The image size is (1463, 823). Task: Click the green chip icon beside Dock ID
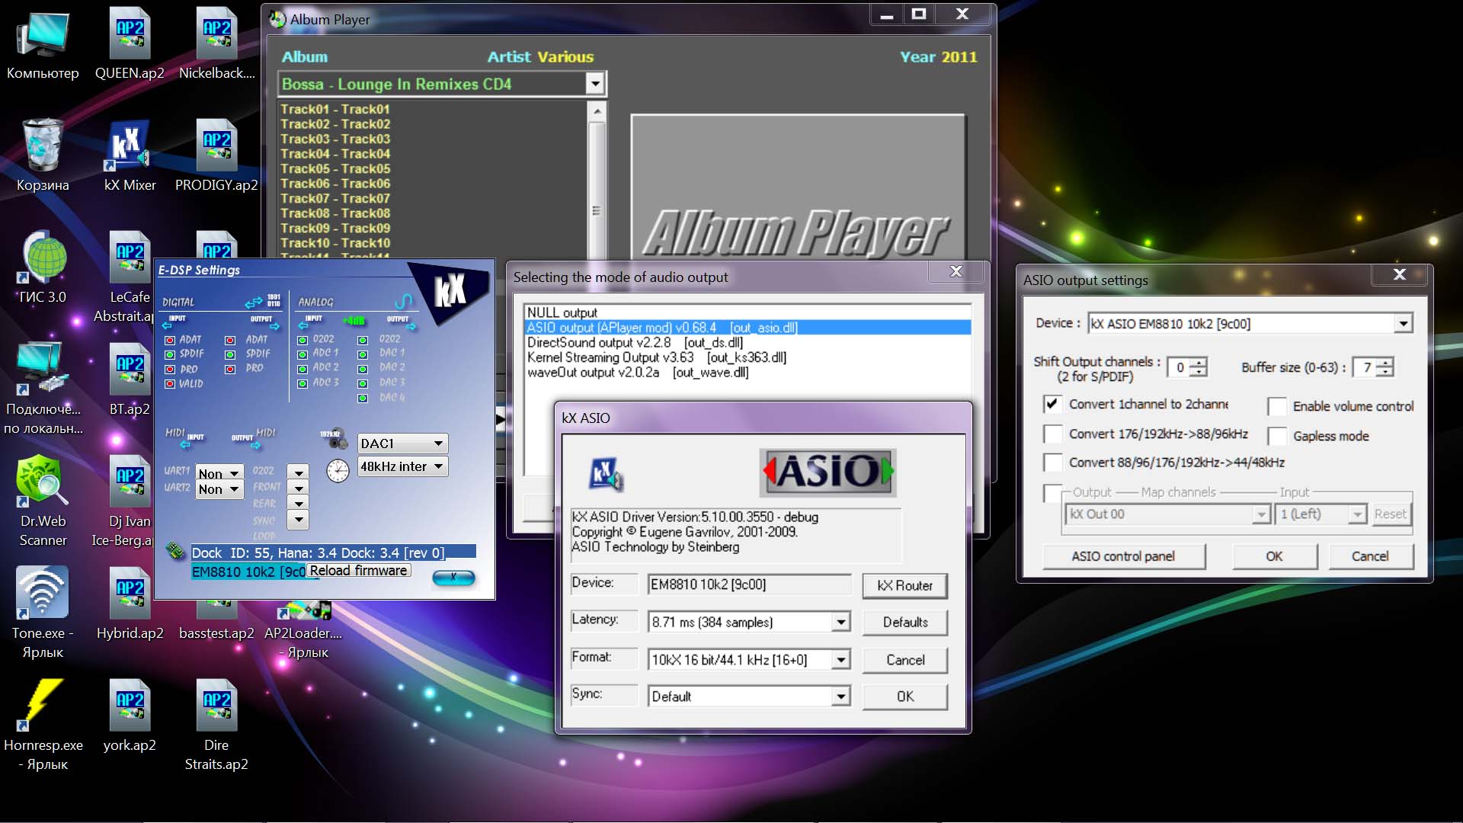(176, 550)
